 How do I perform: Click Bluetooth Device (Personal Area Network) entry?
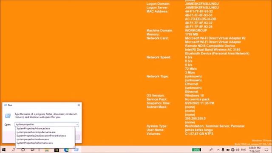pyautogui.click(x=217, y=54)
